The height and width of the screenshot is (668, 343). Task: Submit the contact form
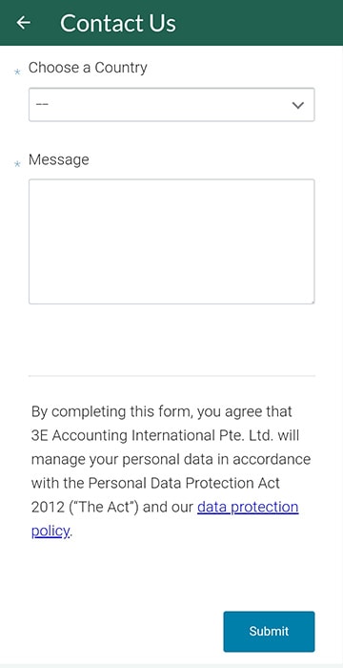[x=269, y=632]
